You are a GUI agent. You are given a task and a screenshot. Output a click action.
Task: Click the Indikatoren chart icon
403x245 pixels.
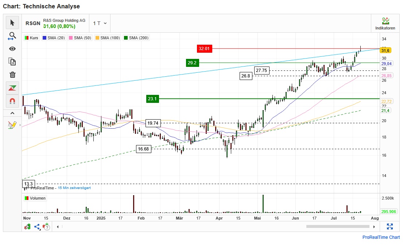click(x=385, y=20)
